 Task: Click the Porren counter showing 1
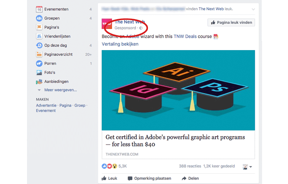[x=91, y=63]
